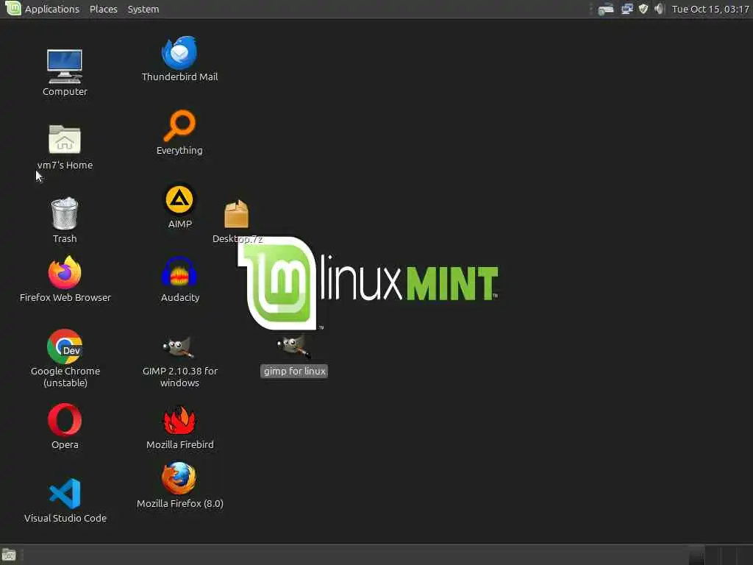
Task: Click the update manager shield icon
Action: (643, 9)
